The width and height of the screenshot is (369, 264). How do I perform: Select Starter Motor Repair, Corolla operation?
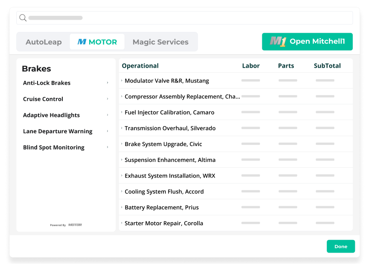pos(164,223)
